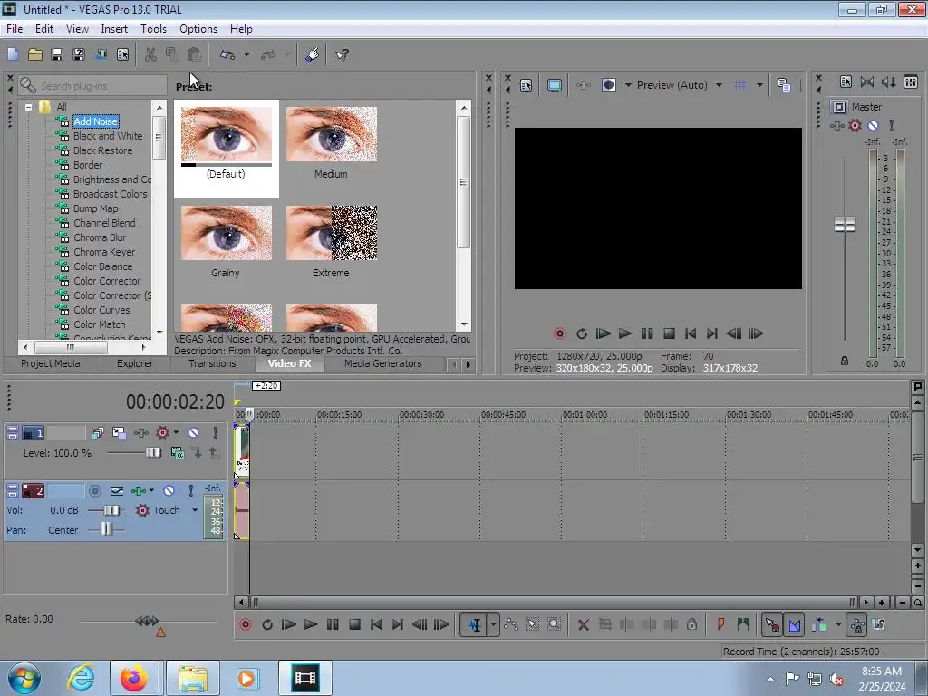The height and width of the screenshot is (696, 928).
Task: Click video track 1 Track FX icon
Action: tap(140, 433)
